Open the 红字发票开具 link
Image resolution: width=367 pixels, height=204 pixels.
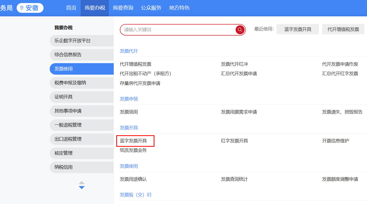pos(234,141)
